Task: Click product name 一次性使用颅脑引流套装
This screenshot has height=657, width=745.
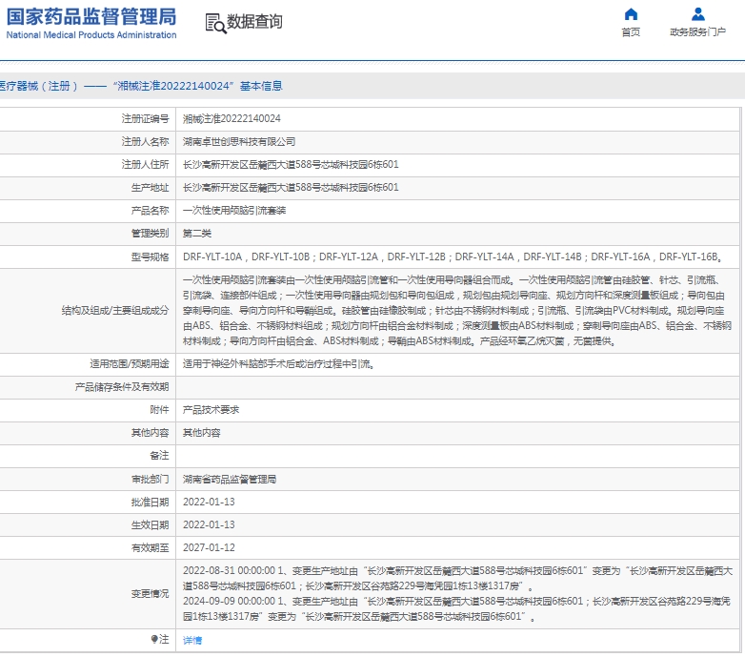Action: pyautogui.click(x=234, y=210)
